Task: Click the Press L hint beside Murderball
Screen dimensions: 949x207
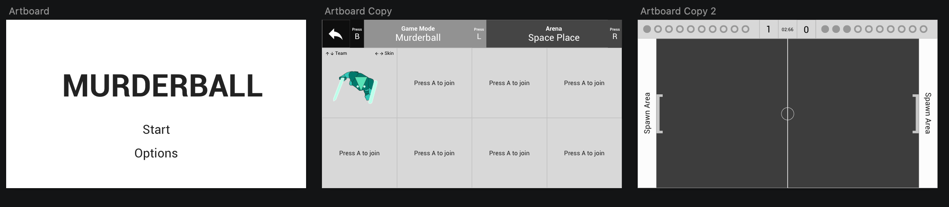Action: (x=479, y=34)
